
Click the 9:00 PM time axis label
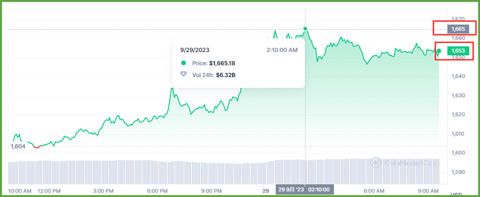click(212, 190)
